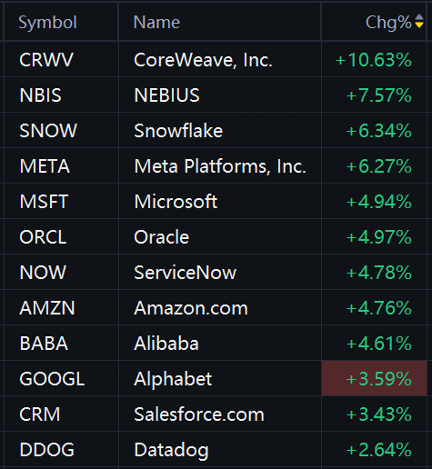Image resolution: width=432 pixels, height=469 pixels.
Task: Open the Amazon.com stock row
Action: coord(216,308)
